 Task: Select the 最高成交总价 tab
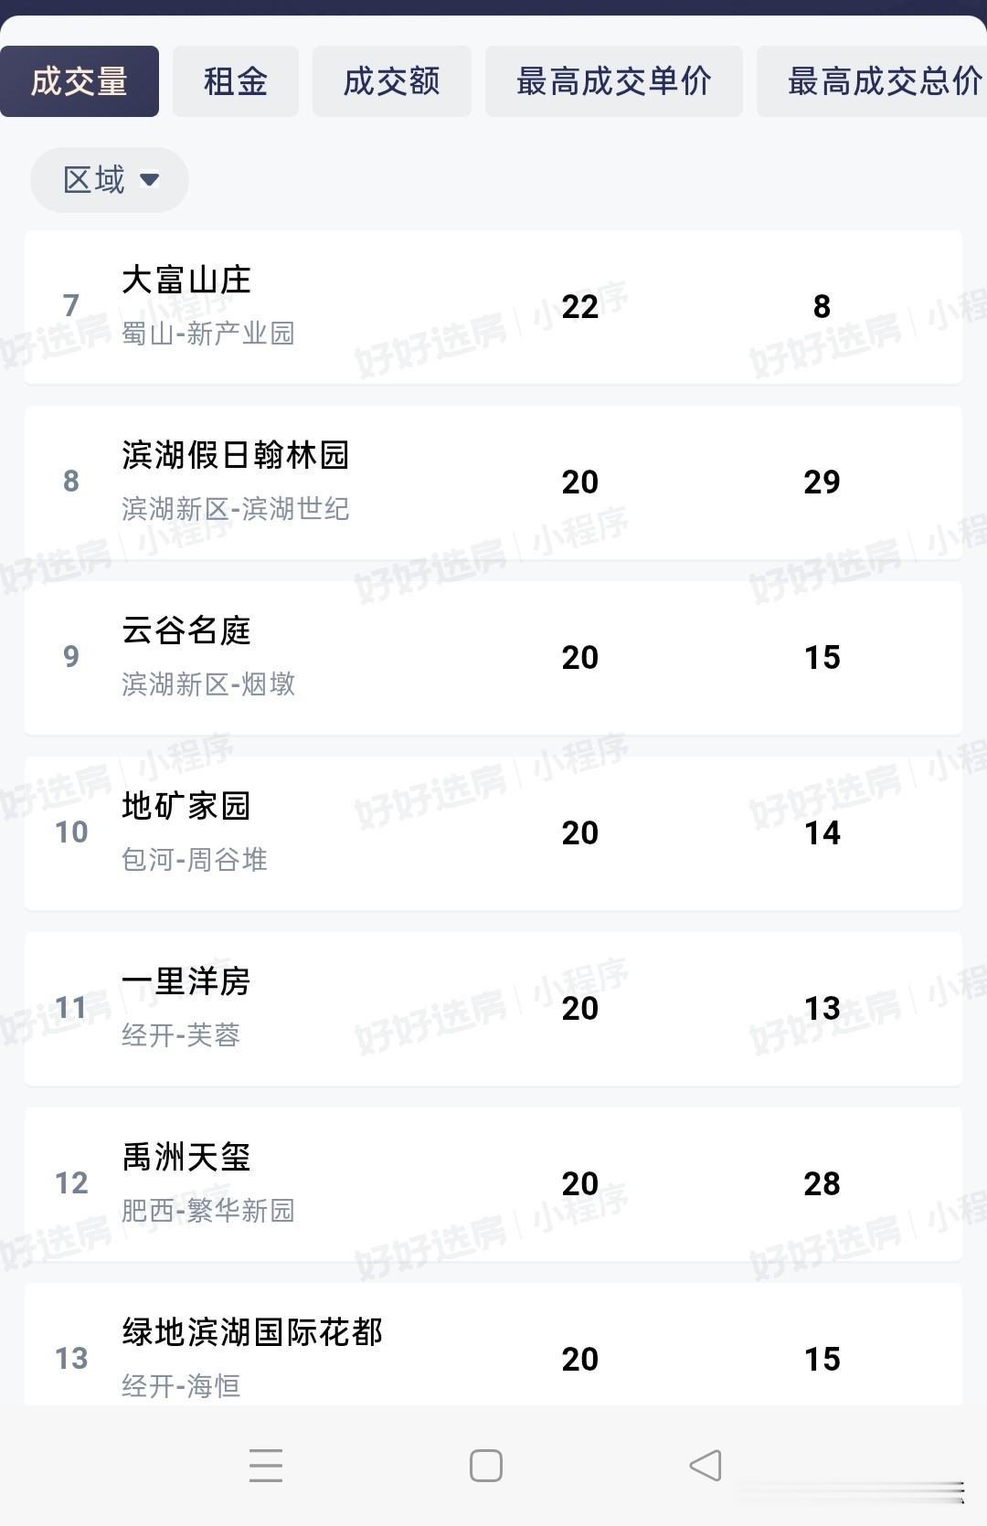(872, 81)
